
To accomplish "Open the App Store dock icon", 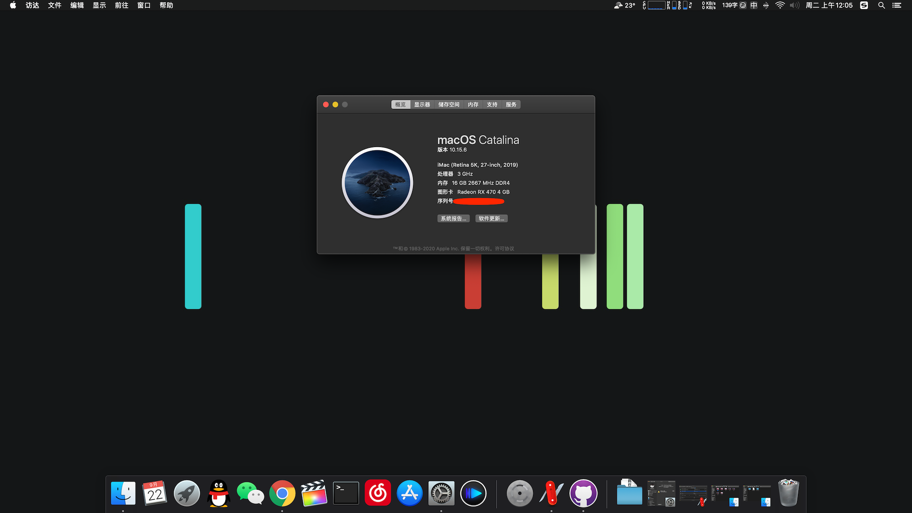I will [409, 493].
